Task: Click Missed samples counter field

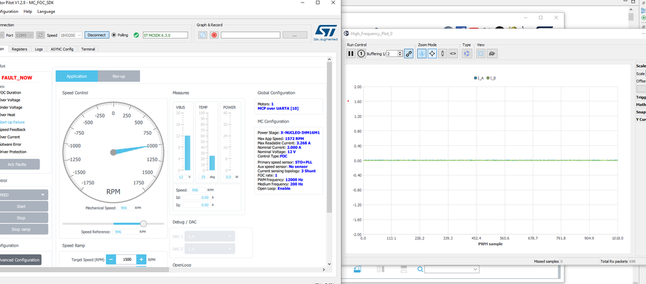Action: [579, 261]
